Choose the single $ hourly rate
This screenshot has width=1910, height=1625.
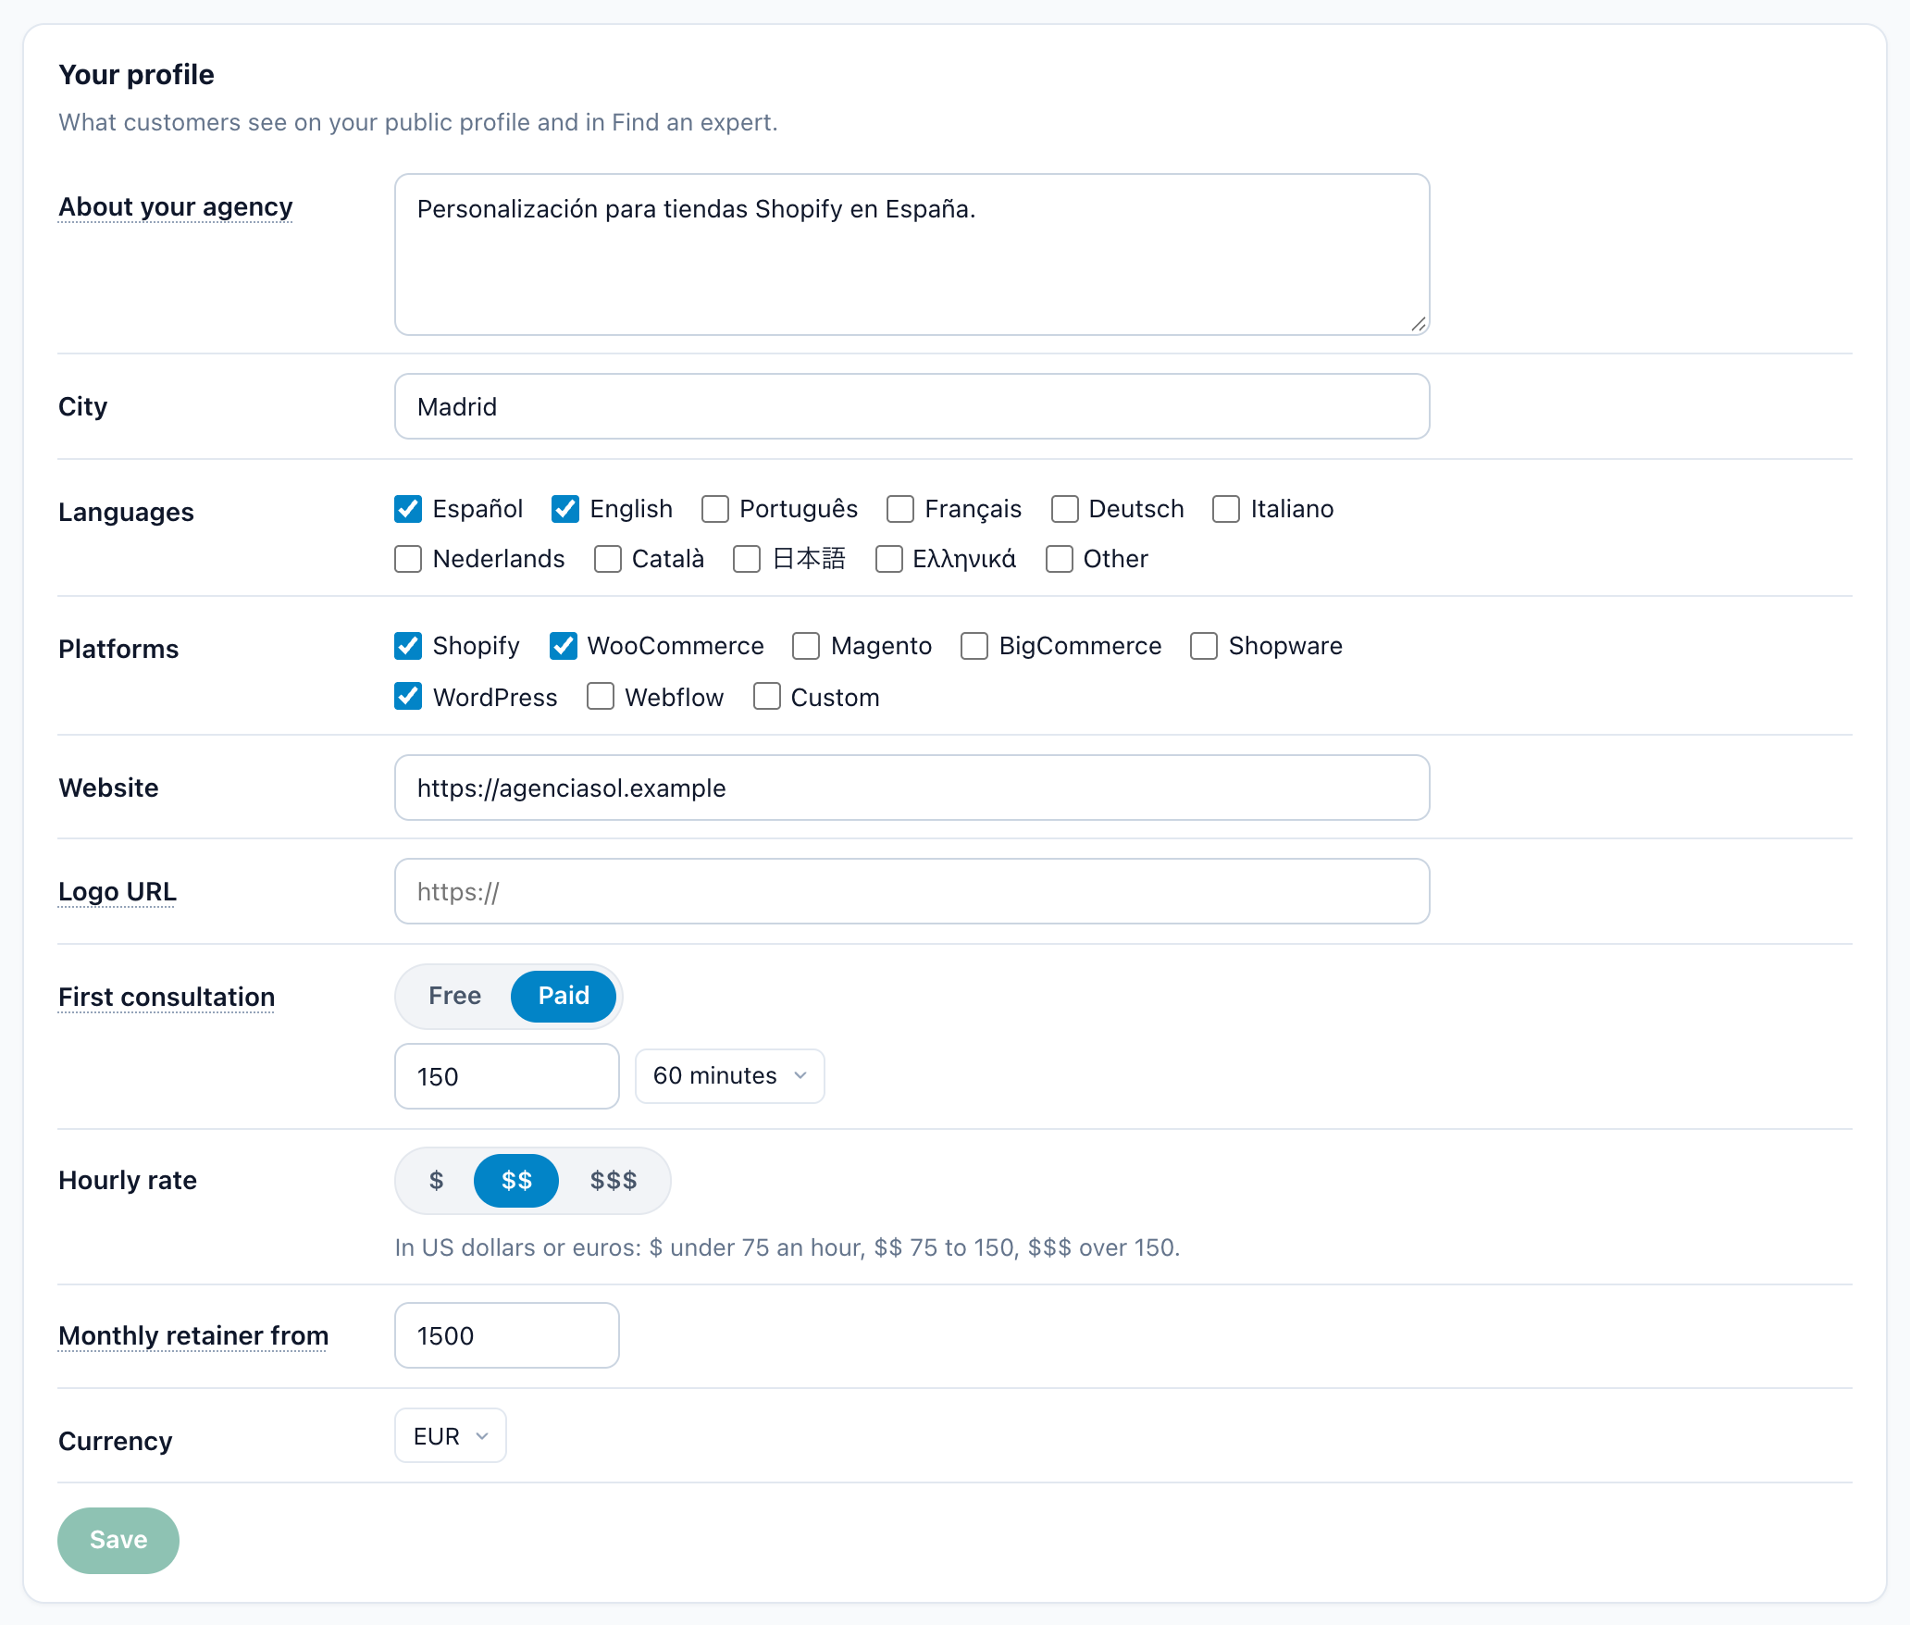click(x=436, y=1181)
